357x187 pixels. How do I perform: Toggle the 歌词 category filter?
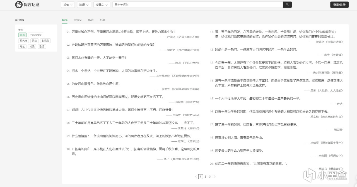tap(42, 46)
